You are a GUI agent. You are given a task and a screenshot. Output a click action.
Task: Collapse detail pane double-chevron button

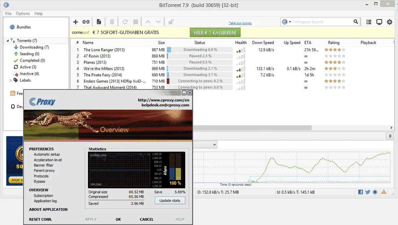390,136
